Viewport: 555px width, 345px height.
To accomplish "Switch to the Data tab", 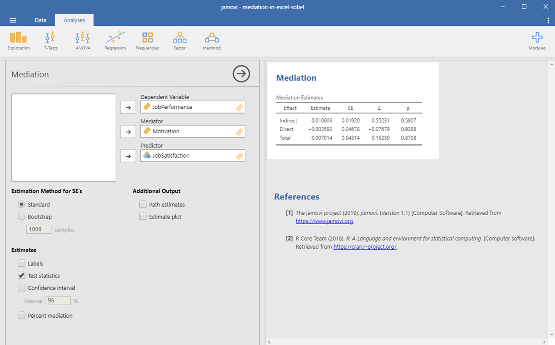I will coord(40,20).
